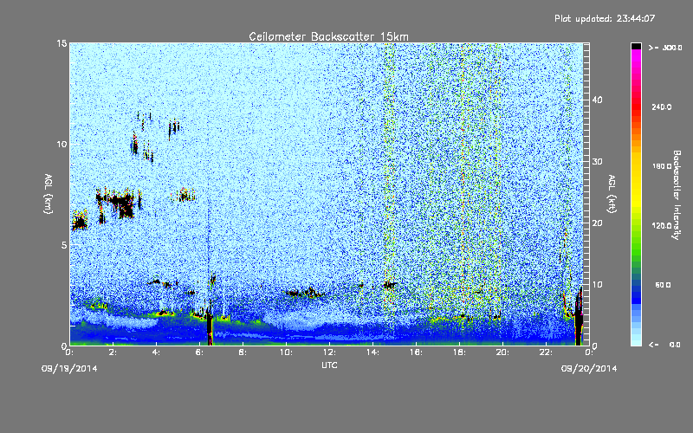Click the "20:" hour tick label
Viewport: 693px width, 433px height.
tap(502, 352)
